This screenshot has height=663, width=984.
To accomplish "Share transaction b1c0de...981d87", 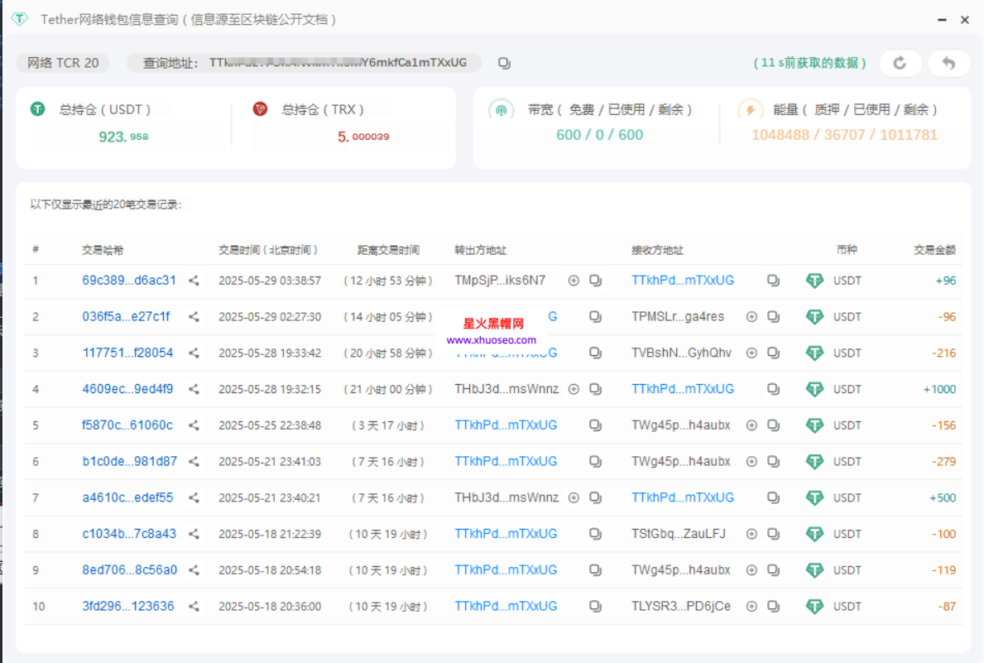I will coord(194,462).
